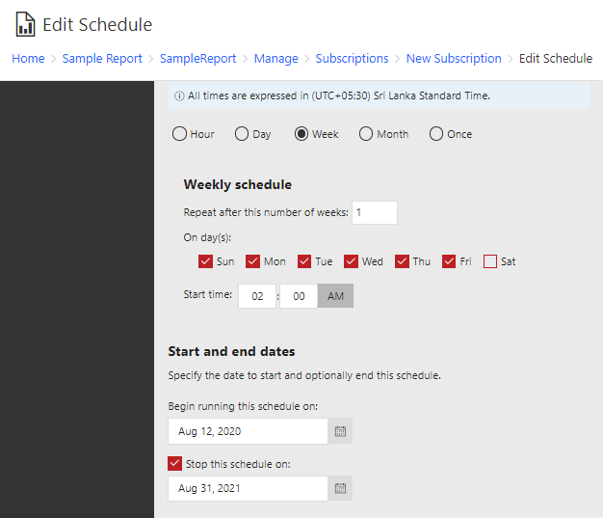Open the begin date calendar picker

340,431
